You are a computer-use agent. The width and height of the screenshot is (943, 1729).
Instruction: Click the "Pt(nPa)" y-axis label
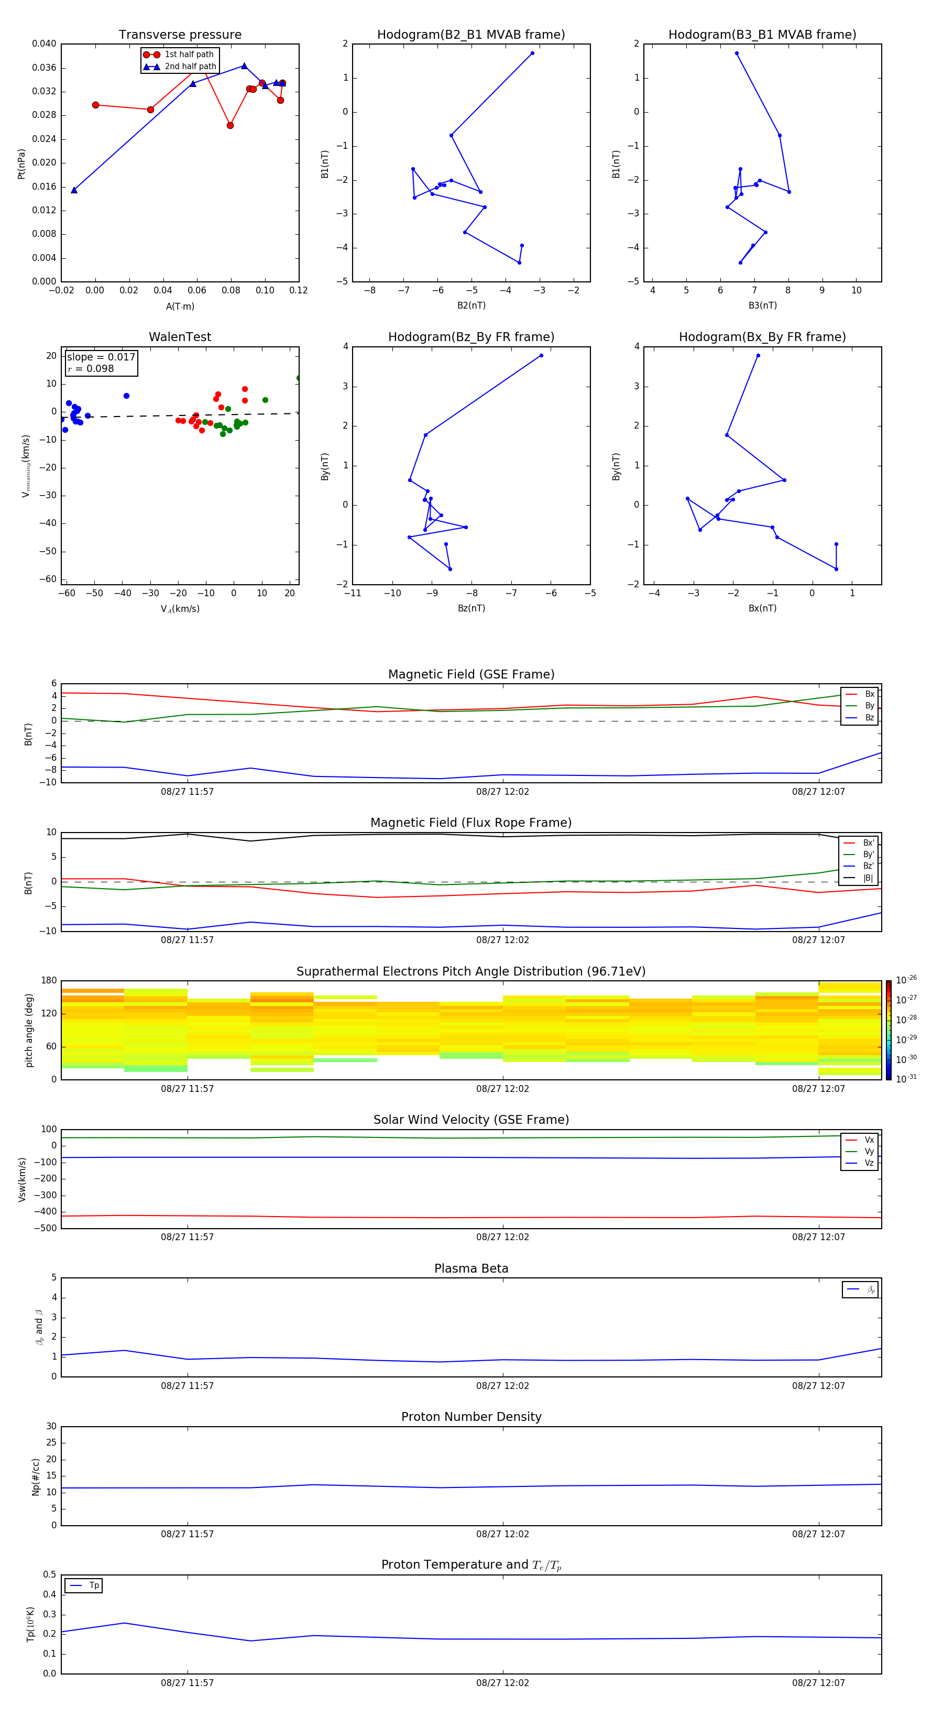(21, 164)
